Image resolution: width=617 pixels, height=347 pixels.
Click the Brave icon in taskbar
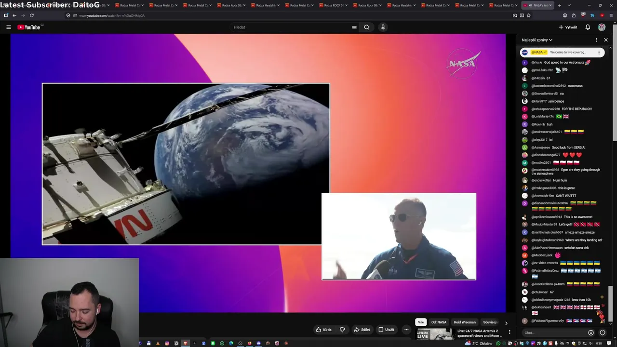[x=185, y=343]
